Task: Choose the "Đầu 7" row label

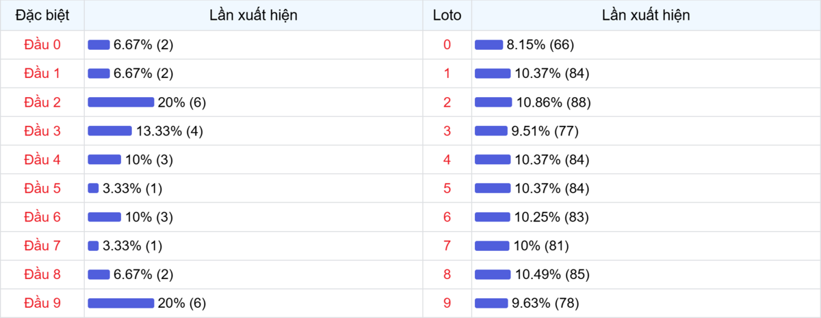Action: click(42, 246)
